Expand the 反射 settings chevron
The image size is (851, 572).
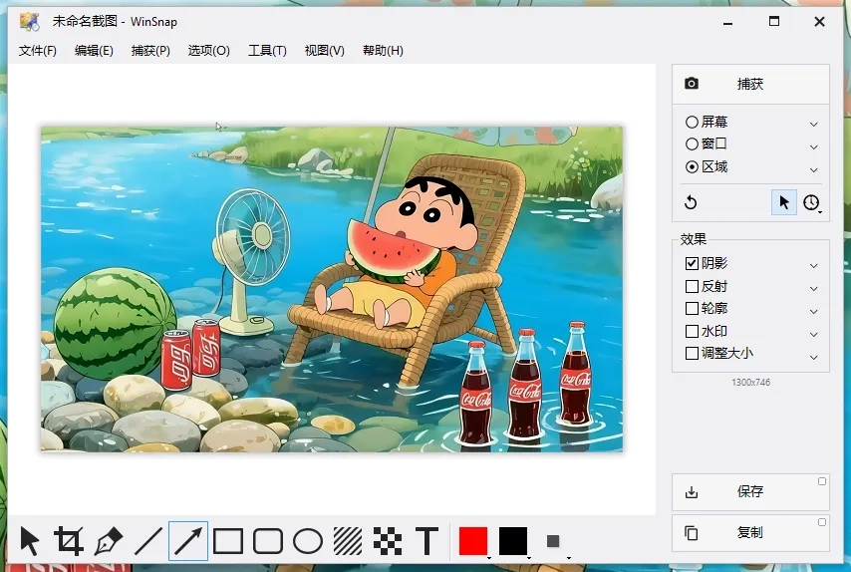(x=813, y=288)
